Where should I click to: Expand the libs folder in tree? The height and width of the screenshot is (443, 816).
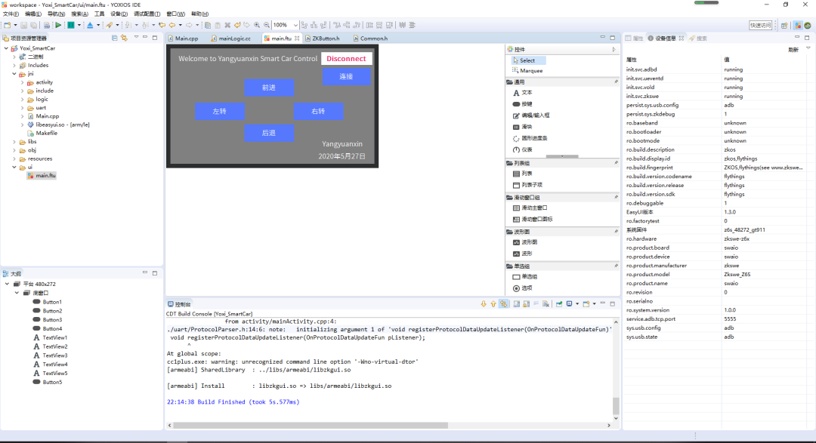point(14,141)
